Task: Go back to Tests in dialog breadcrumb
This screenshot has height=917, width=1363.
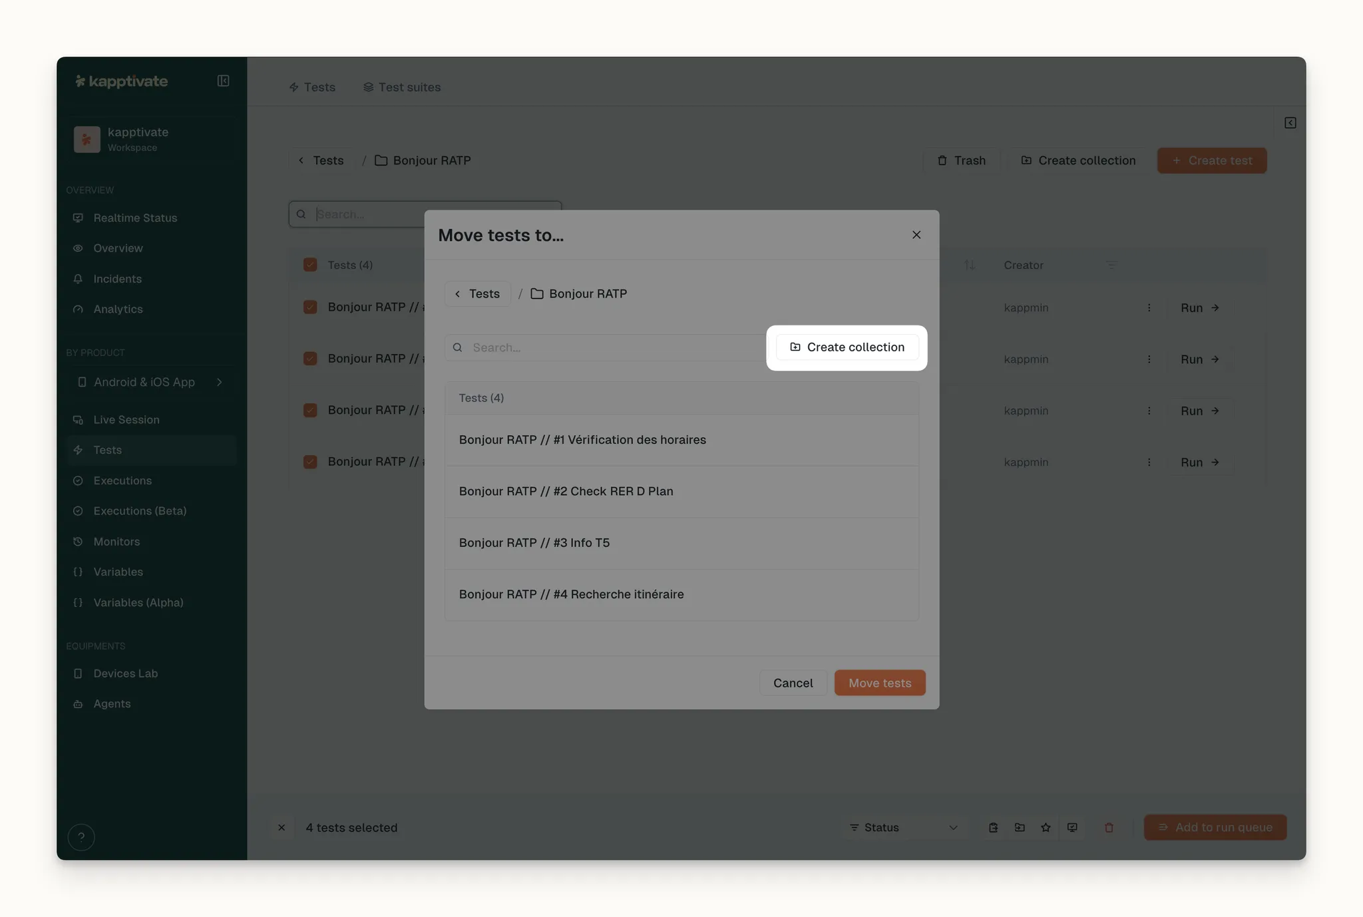Action: (x=477, y=293)
